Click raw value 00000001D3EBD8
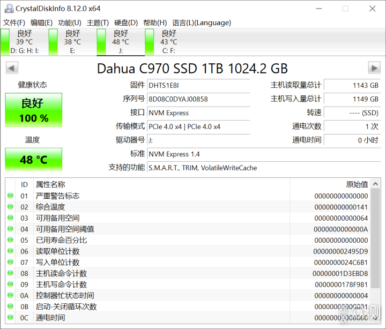Viewport: 386px width, 329px height. (x=340, y=273)
